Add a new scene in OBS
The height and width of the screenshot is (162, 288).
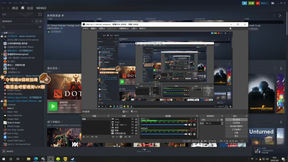pos(84,137)
